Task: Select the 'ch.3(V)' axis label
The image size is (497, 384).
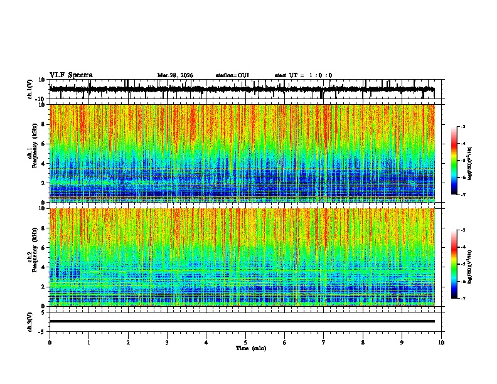Action: point(30,322)
